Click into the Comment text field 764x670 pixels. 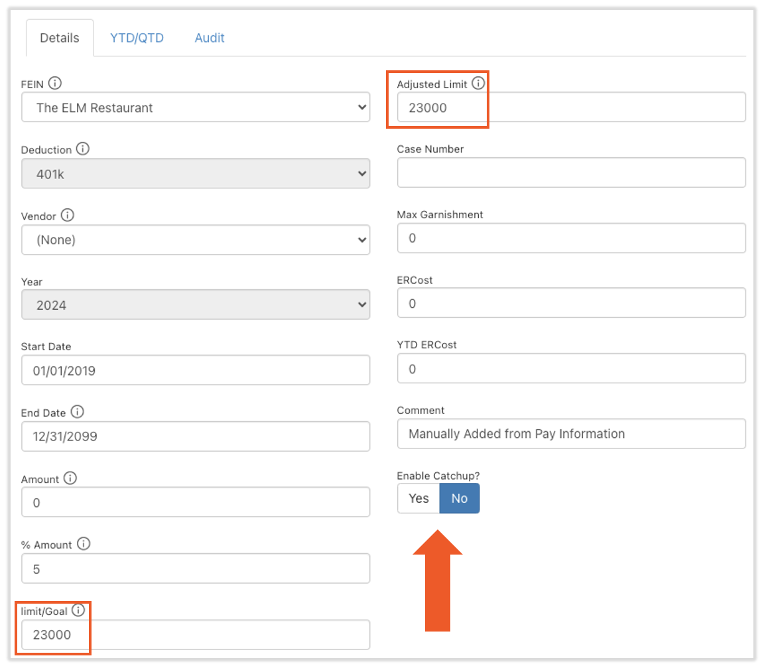pyautogui.click(x=571, y=434)
